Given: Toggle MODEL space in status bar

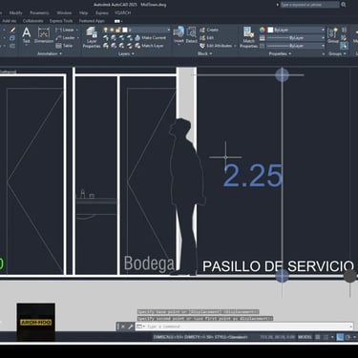Looking at the screenshot, I should (x=305, y=337).
